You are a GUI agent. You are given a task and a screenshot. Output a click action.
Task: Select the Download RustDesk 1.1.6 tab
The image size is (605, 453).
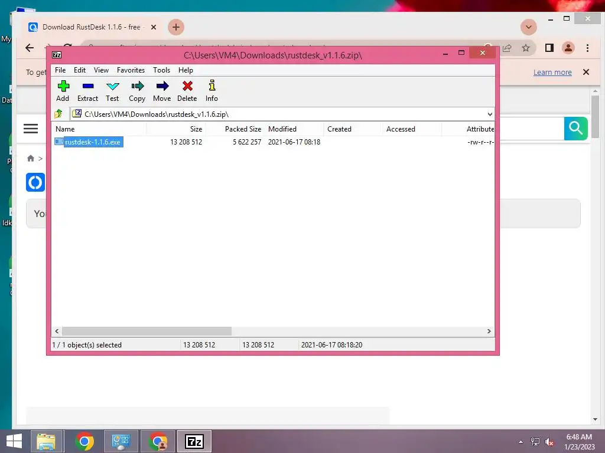click(x=92, y=27)
